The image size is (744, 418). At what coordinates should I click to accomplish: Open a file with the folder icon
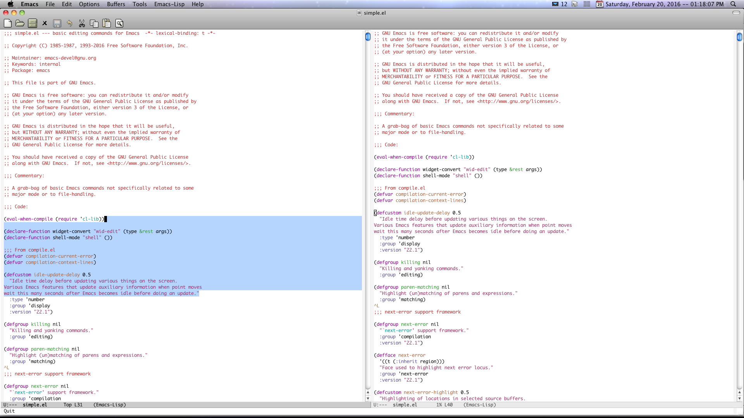pos(20,24)
